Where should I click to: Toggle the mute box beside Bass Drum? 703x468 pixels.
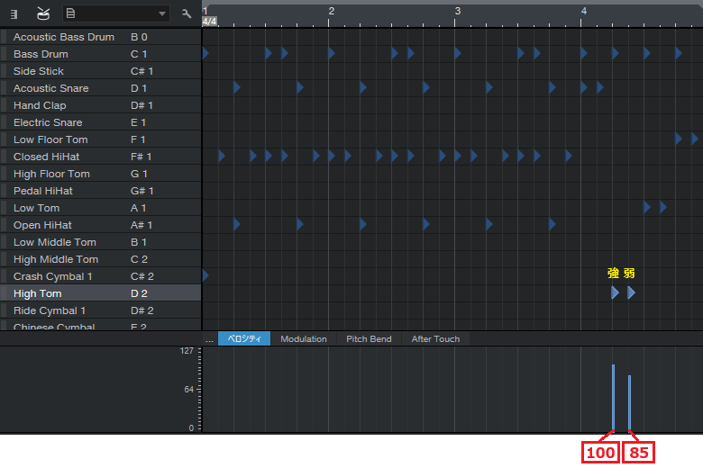pyautogui.click(x=4, y=54)
